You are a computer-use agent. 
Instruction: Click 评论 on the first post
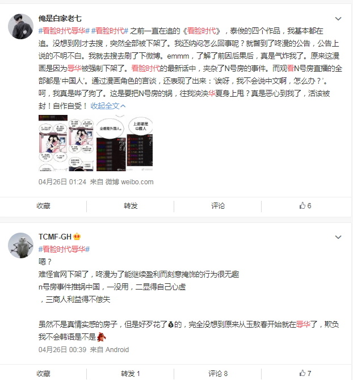(218, 206)
